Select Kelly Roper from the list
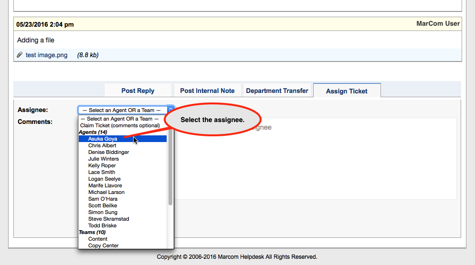Screen dimensions: 475x265 pos(123,165)
